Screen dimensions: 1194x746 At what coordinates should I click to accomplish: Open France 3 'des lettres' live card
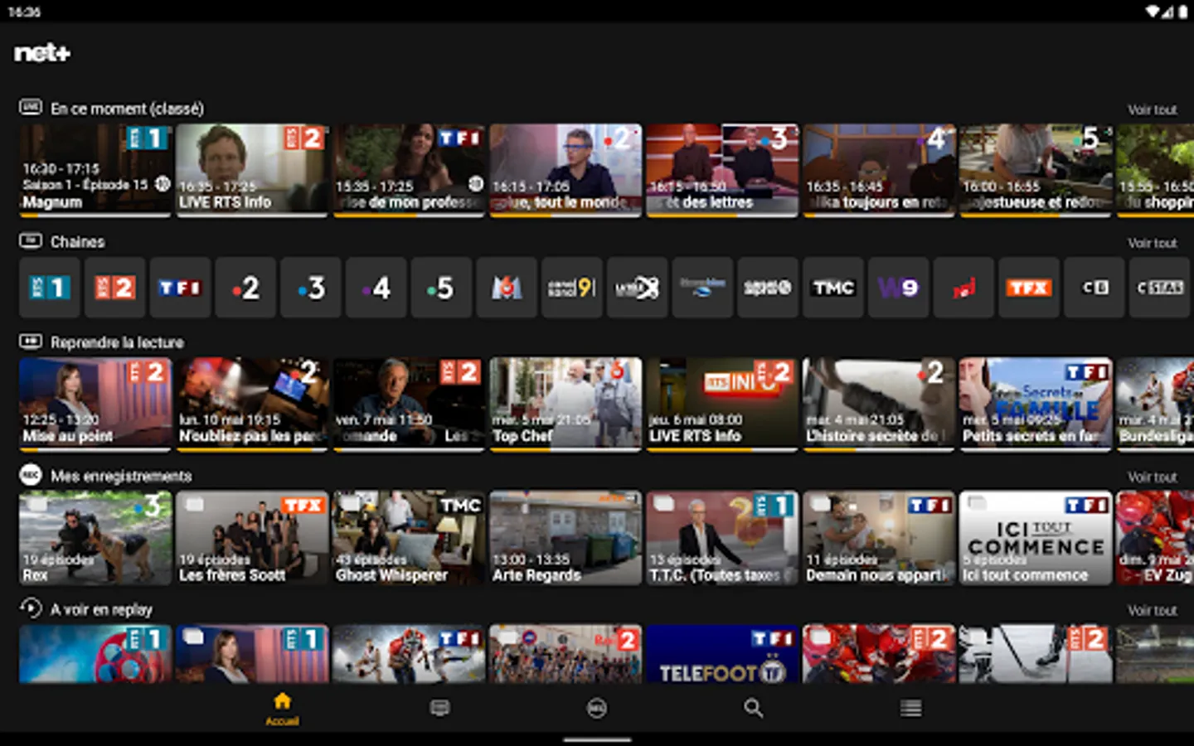722,171
